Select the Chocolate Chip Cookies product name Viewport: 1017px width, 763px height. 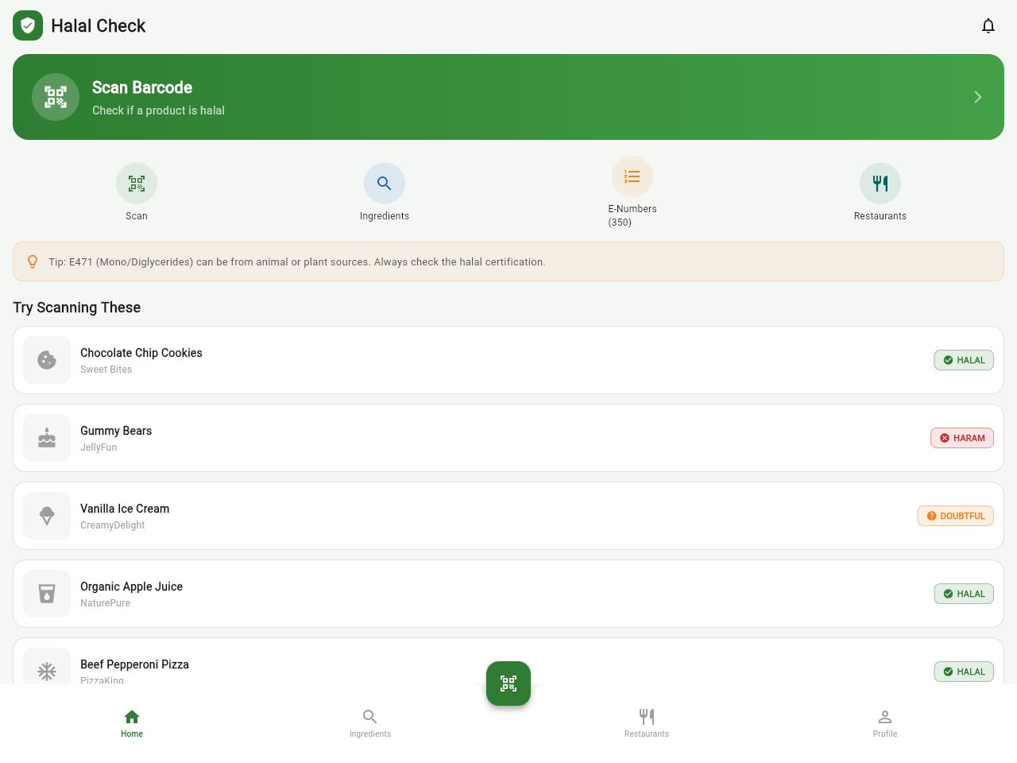141,353
